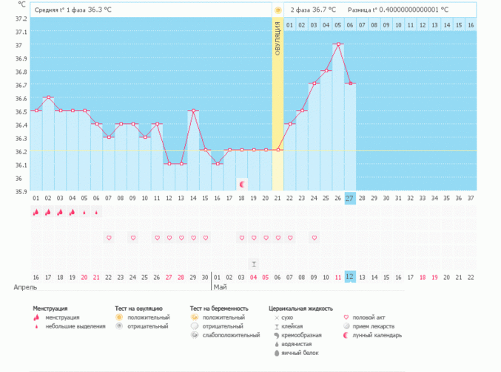The height and width of the screenshot is (372, 501).
Task: Click the sticky cervical fluid icon on day 19
Action: tap(254, 263)
